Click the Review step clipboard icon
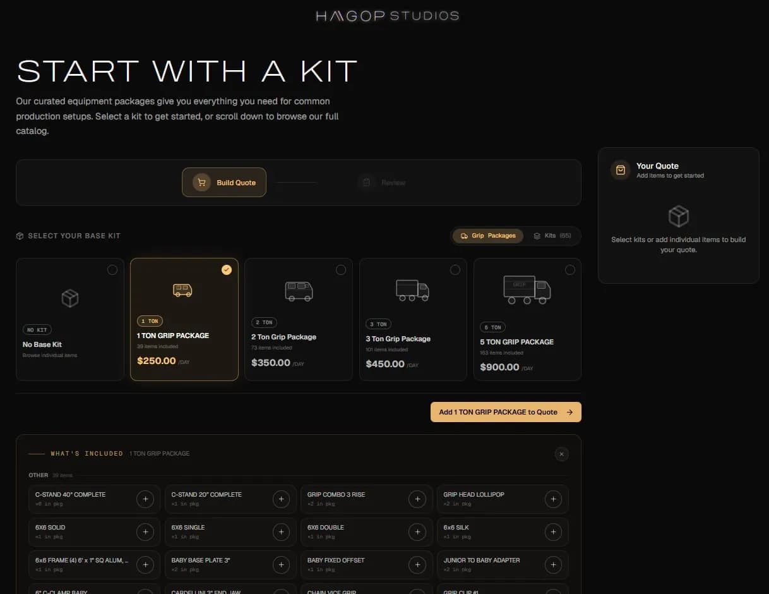Viewport: 769px width, 594px height. pos(367,182)
